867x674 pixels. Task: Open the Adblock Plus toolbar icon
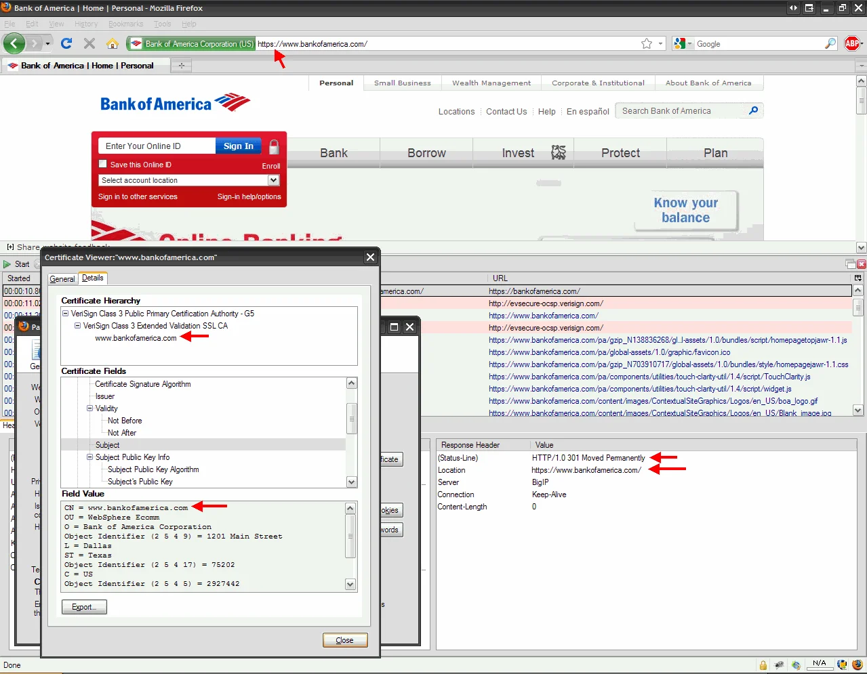(x=853, y=43)
